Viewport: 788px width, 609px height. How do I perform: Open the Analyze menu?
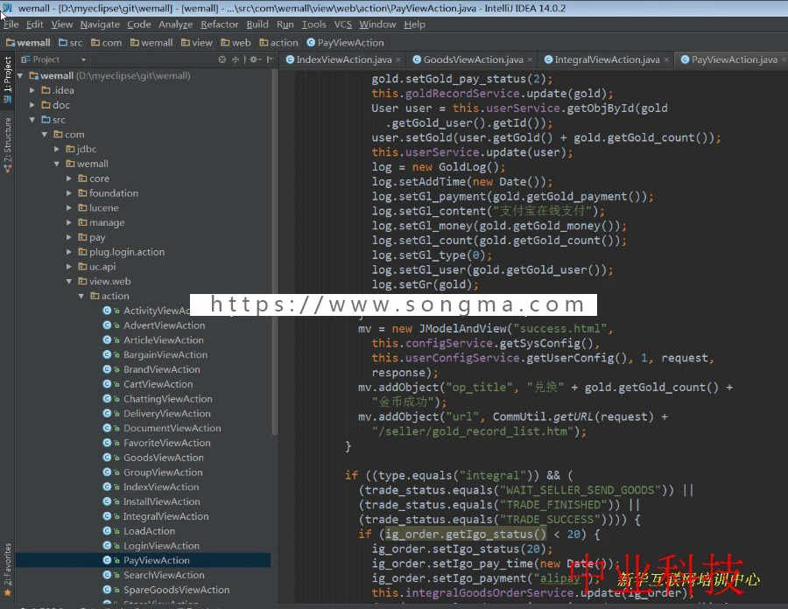175,24
